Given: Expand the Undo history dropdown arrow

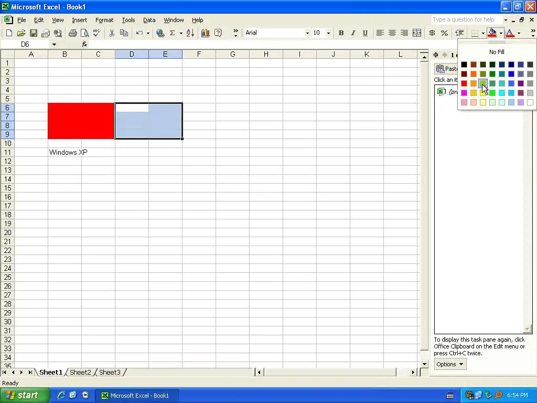Looking at the screenshot, I should click(148, 33).
